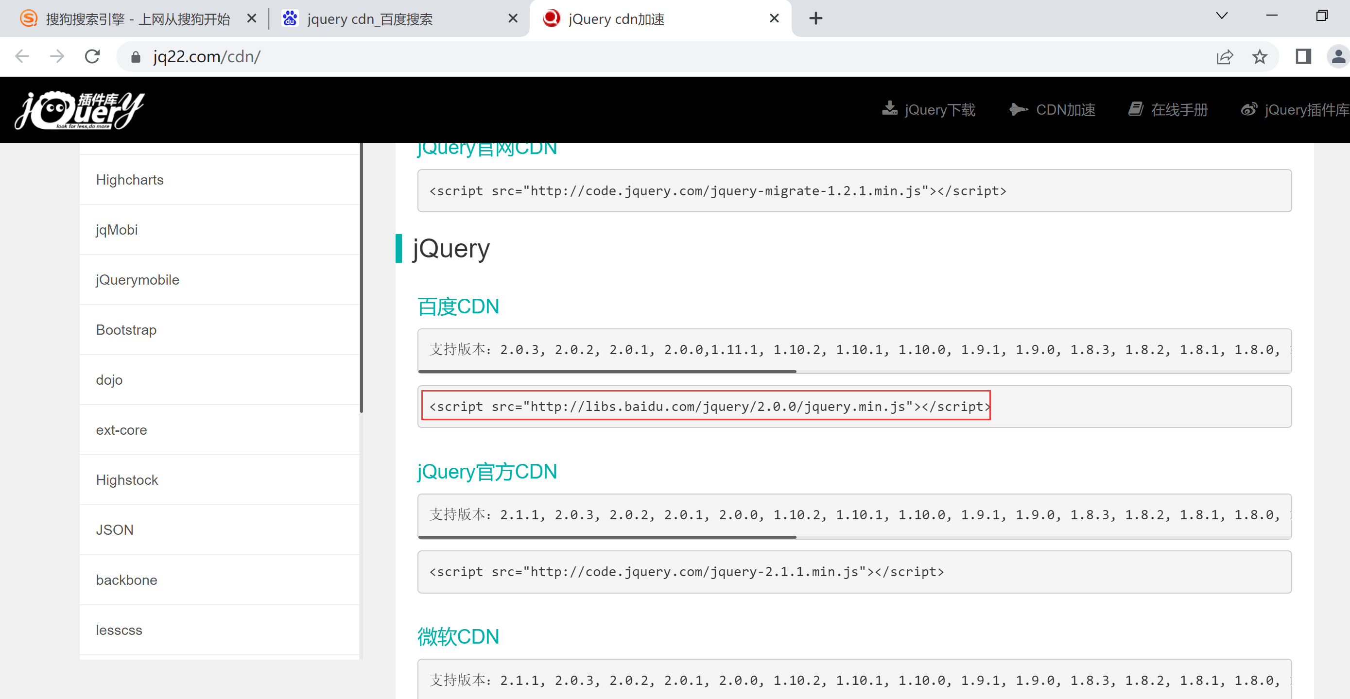Viewport: 1350px width, 699px height.
Task: Select Highstock in the sidebar
Action: point(219,480)
